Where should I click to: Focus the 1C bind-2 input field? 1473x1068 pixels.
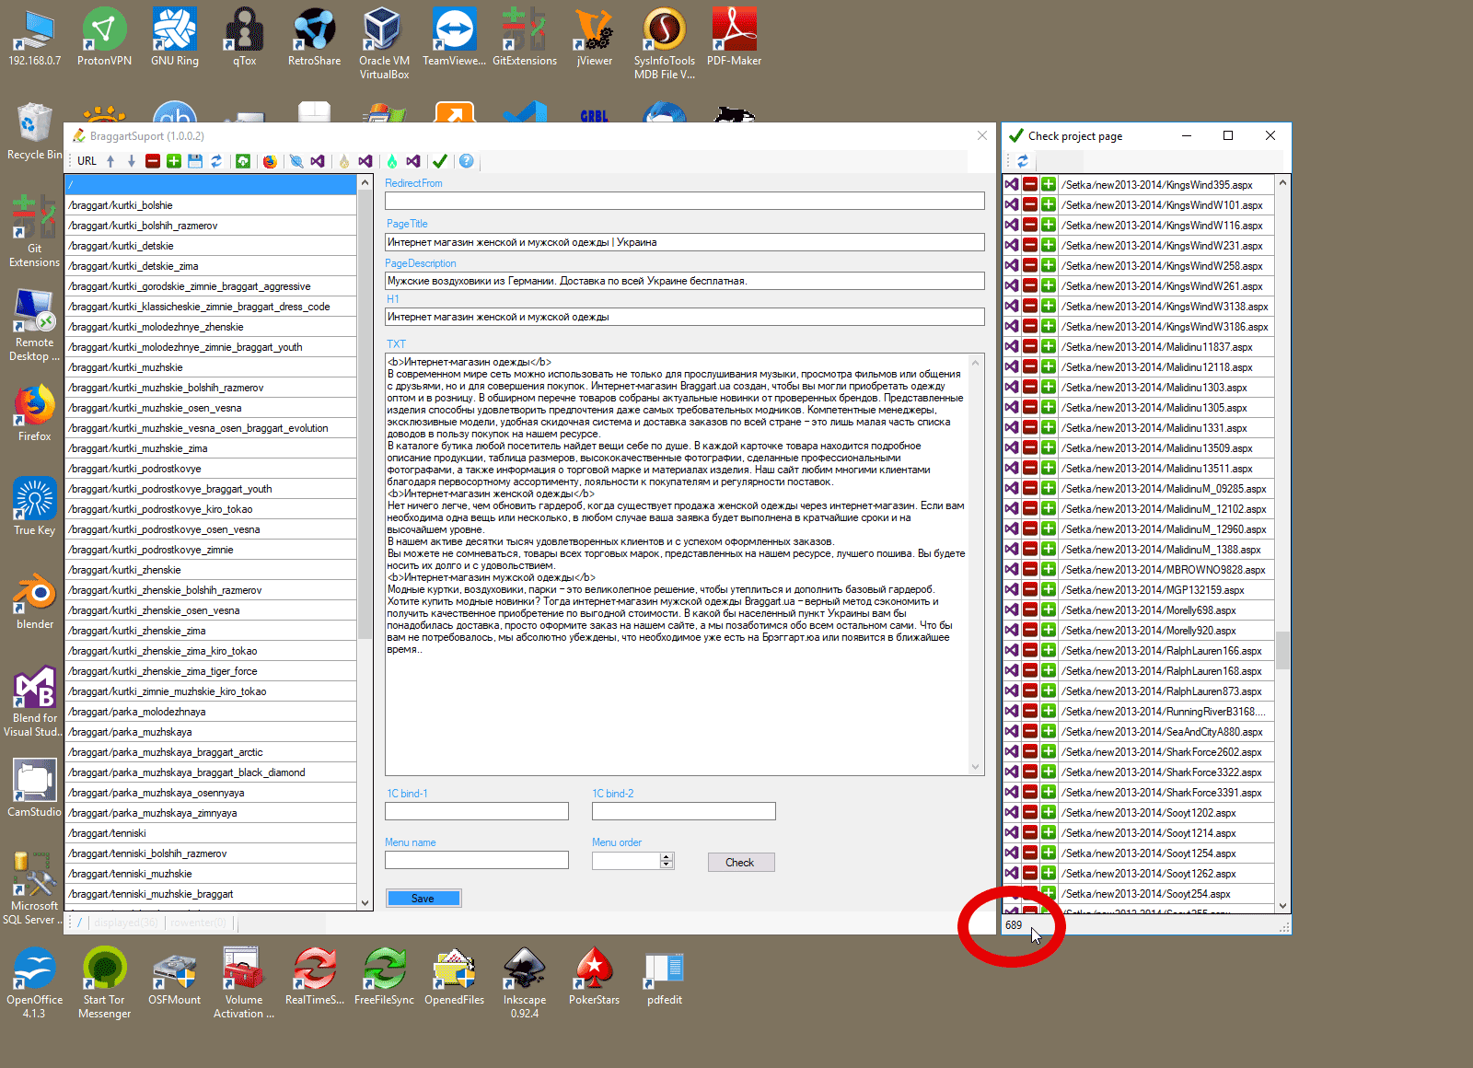point(684,811)
